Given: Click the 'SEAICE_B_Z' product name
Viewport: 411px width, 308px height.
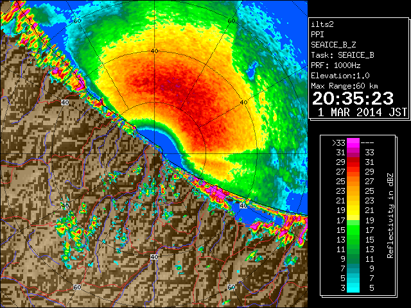Looking at the screenshot, I should (333, 45).
